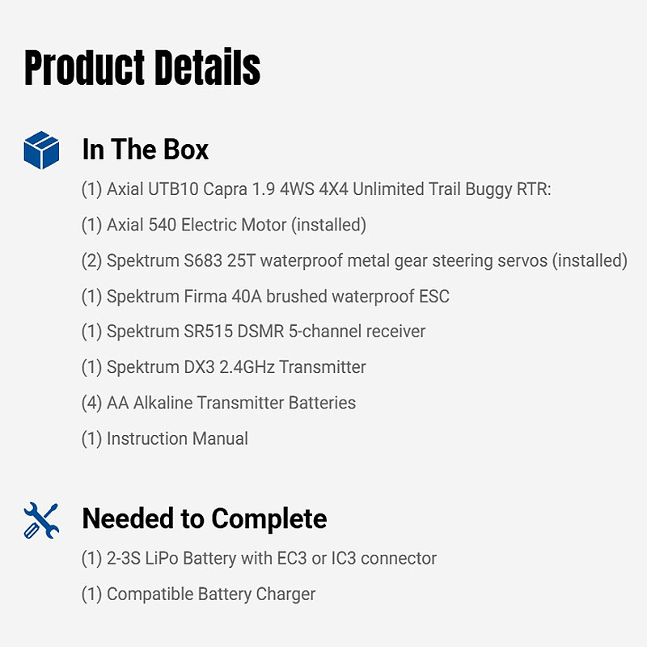Click the Product Details heading

click(142, 68)
